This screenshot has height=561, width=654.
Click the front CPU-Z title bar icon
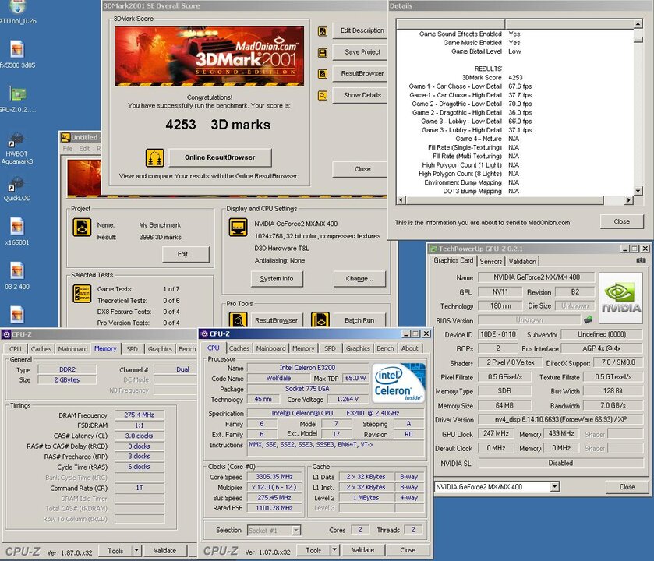(204, 333)
